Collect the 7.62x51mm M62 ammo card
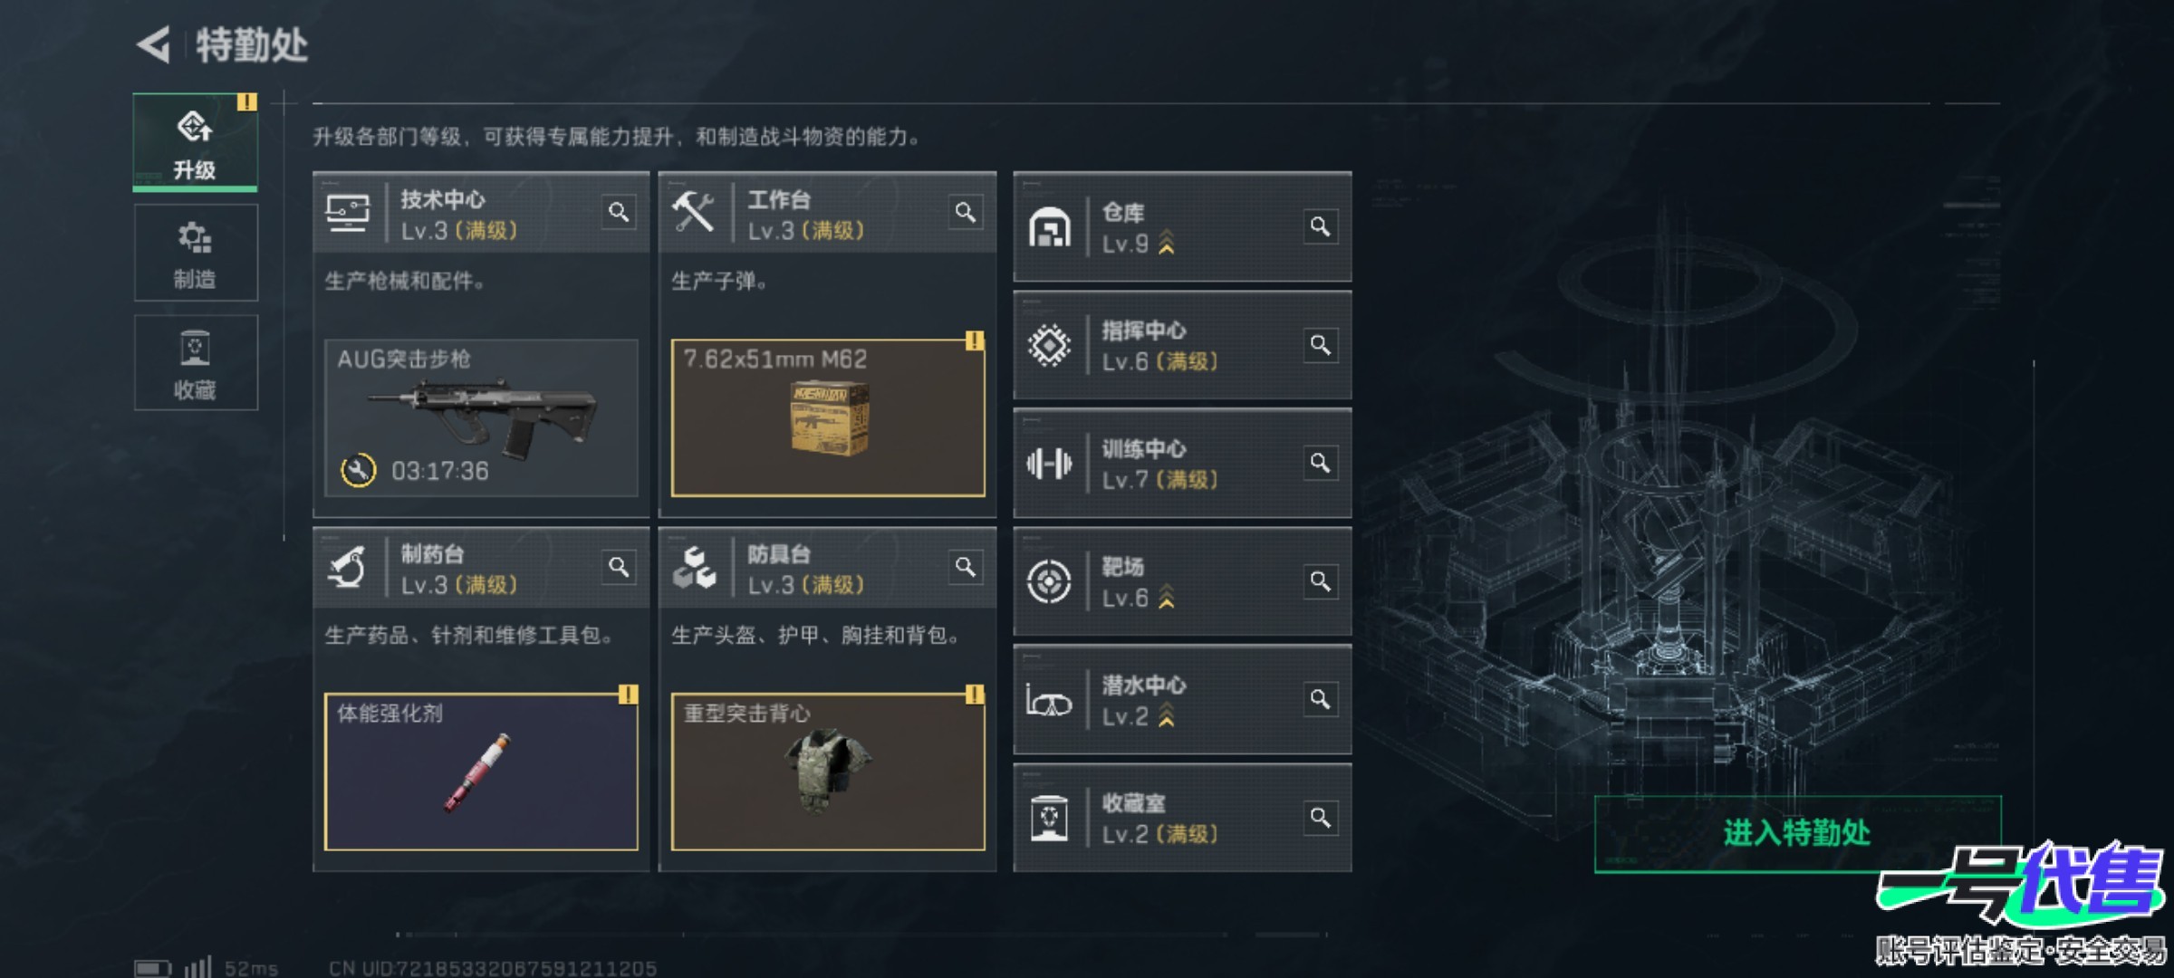Image resolution: width=2174 pixels, height=978 pixels. pos(828,418)
